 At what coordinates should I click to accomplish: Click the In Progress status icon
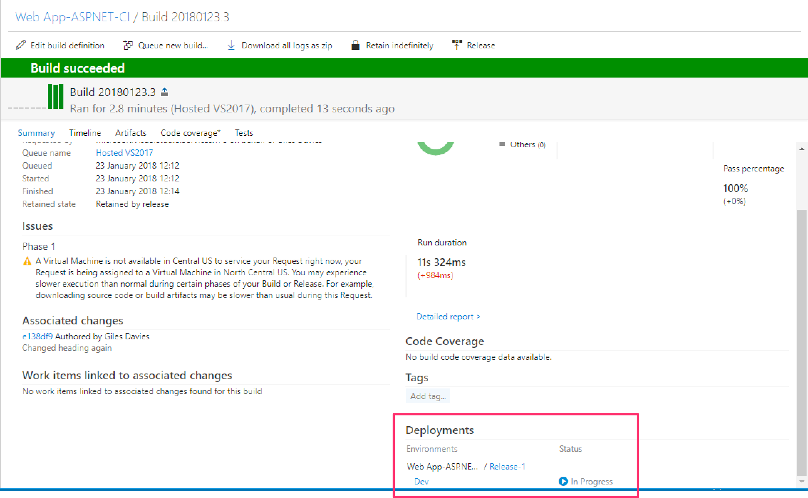click(563, 481)
